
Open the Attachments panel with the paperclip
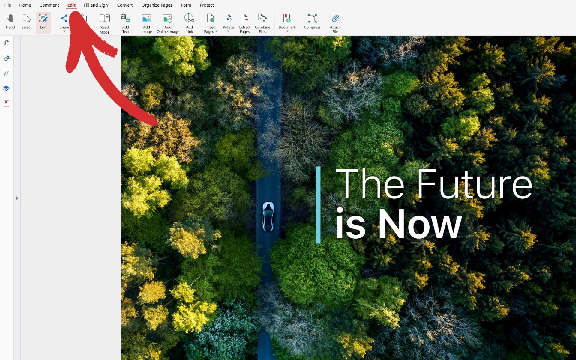pyautogui.click(x=7, y=73)
